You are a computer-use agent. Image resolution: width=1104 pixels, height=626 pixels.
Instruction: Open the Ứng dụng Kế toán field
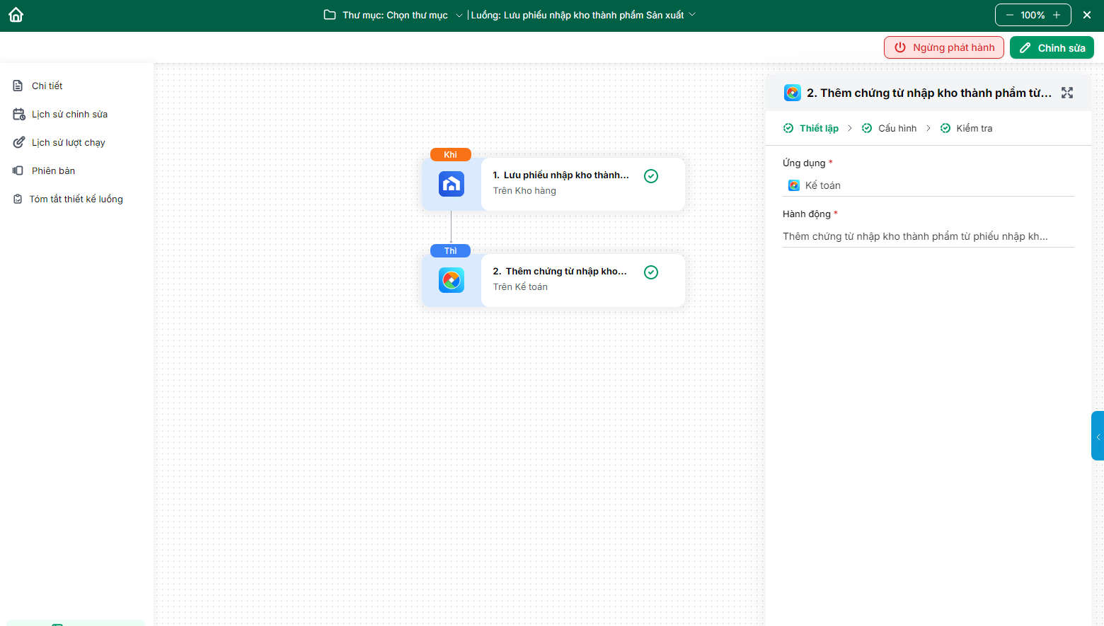(927, 185)
